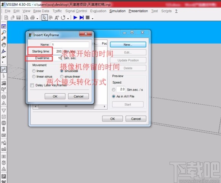Click the preview speed 2.0 field
The height and width of the screenshot is (183, 221).
point(121,89)
